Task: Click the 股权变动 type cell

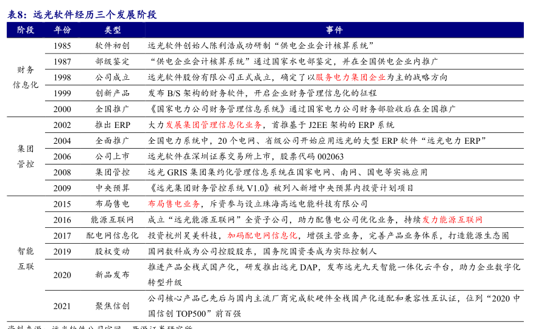Action: [113, 252]
